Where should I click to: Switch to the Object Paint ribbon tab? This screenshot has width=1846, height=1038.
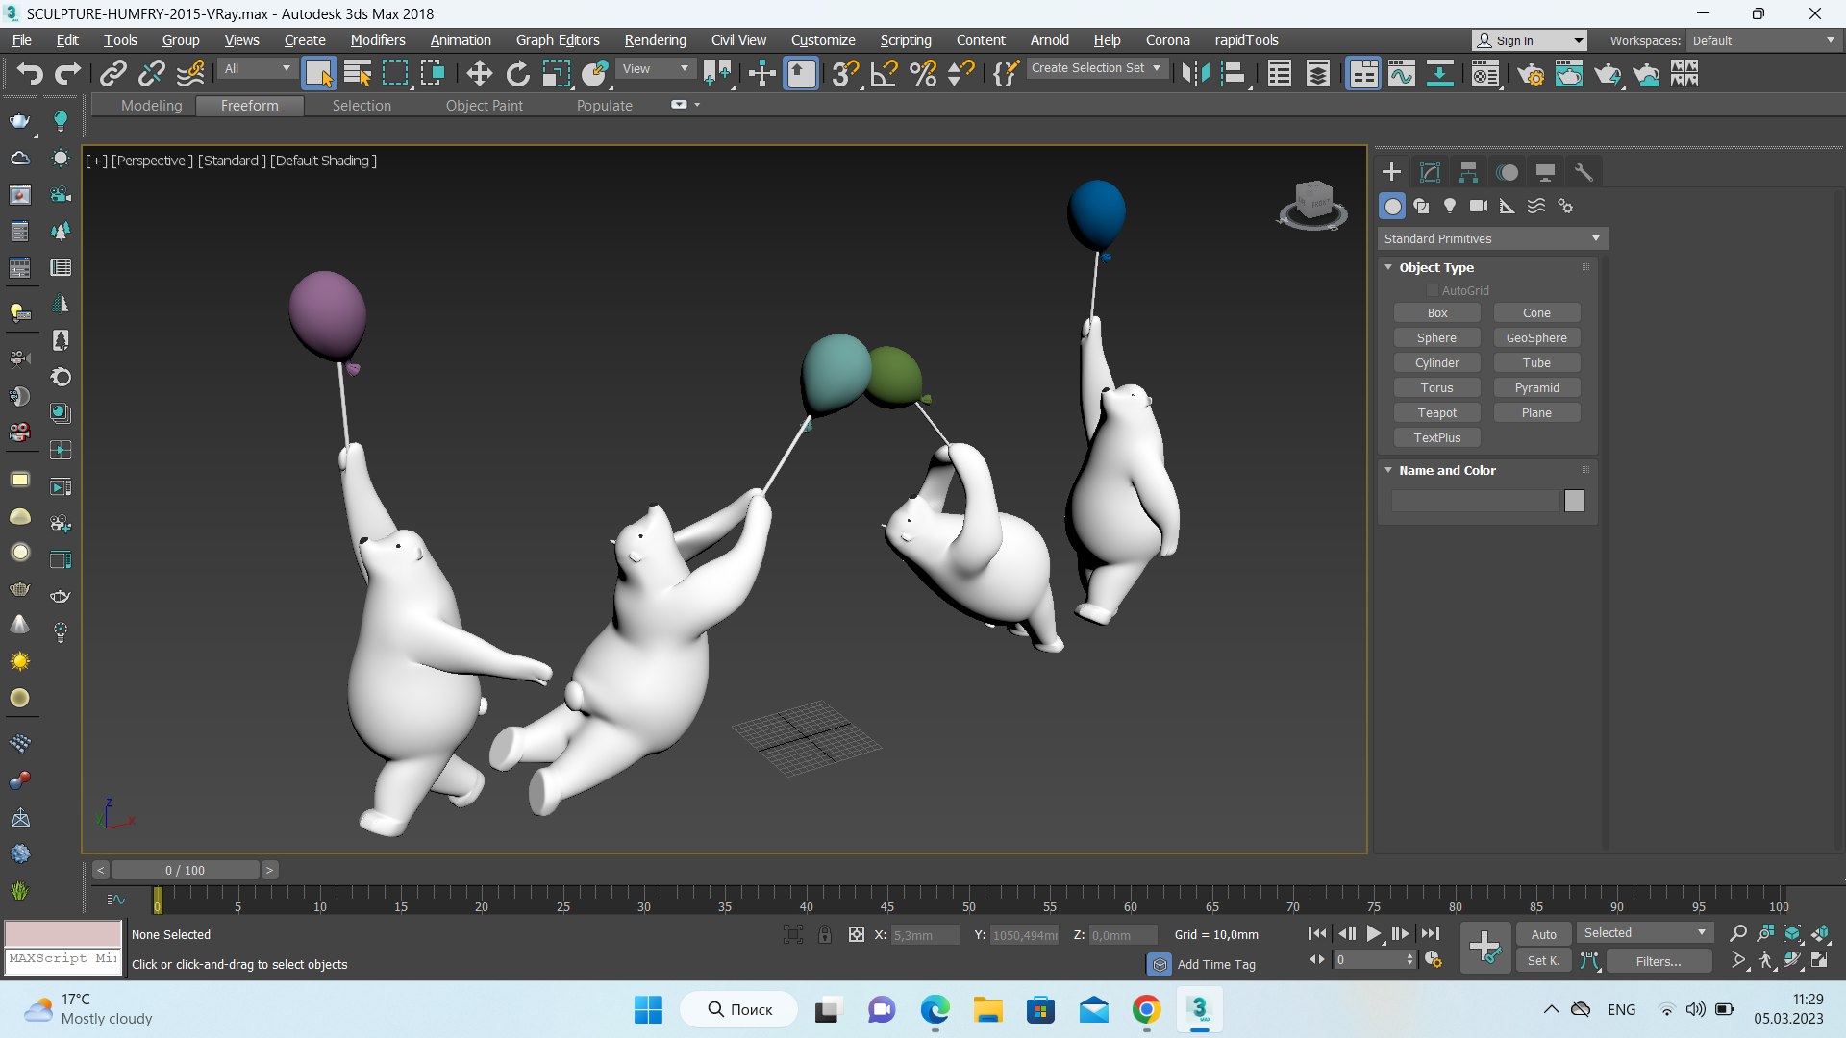coord(485,106)
